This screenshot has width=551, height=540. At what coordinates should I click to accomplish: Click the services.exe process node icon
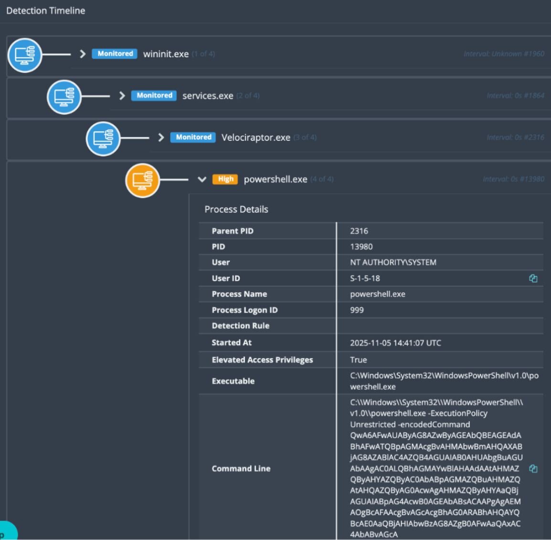[x=64, y=97]
